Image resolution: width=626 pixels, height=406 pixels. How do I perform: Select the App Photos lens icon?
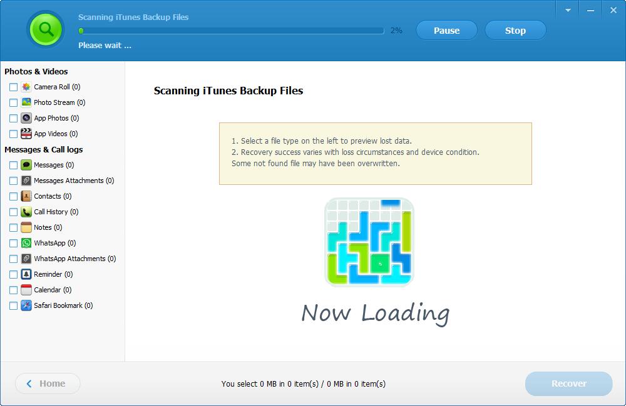click(26, 118)
